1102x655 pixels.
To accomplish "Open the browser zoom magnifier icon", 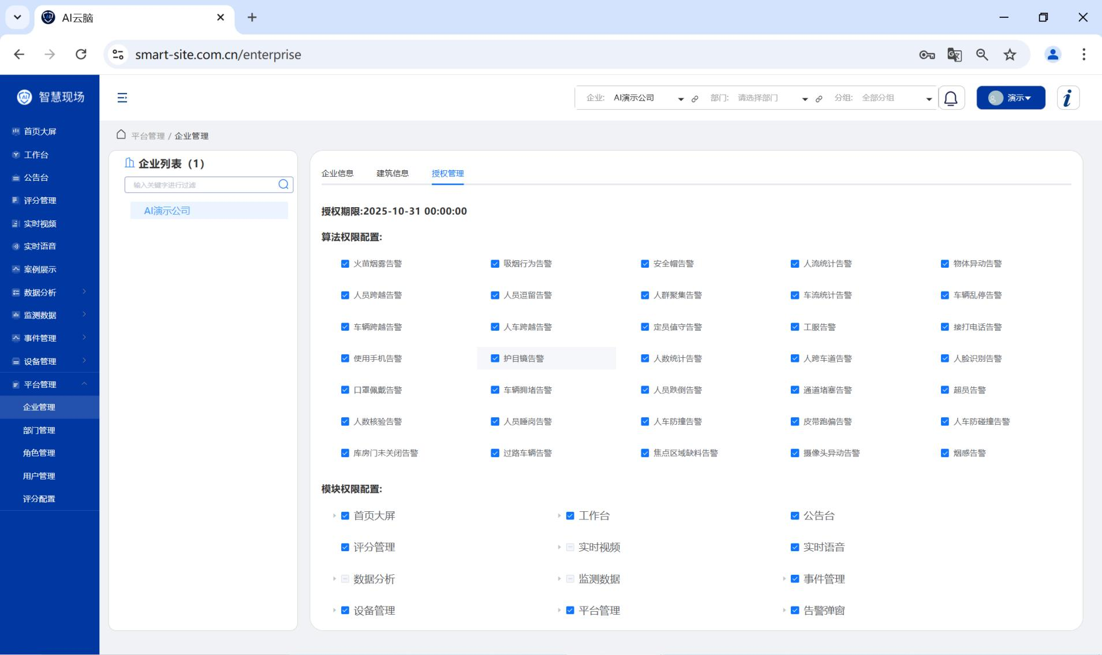I will click(x=982, y=55).
